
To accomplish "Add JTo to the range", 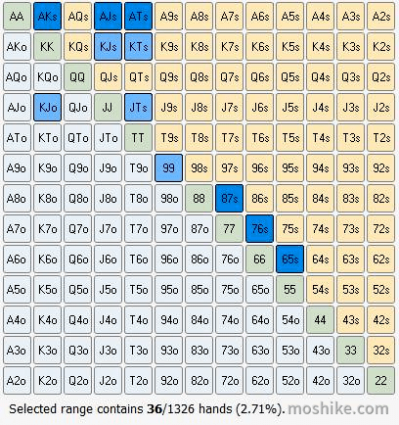I will point(108,138).
